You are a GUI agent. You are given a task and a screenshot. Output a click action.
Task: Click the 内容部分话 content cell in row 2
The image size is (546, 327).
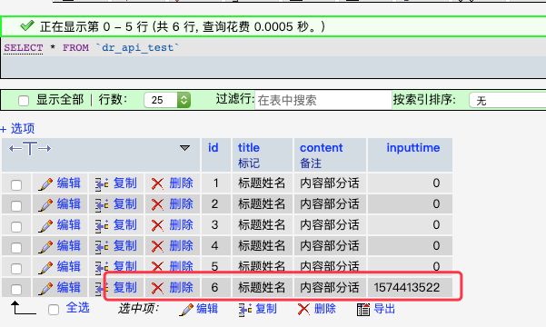(x=330, y=204)
